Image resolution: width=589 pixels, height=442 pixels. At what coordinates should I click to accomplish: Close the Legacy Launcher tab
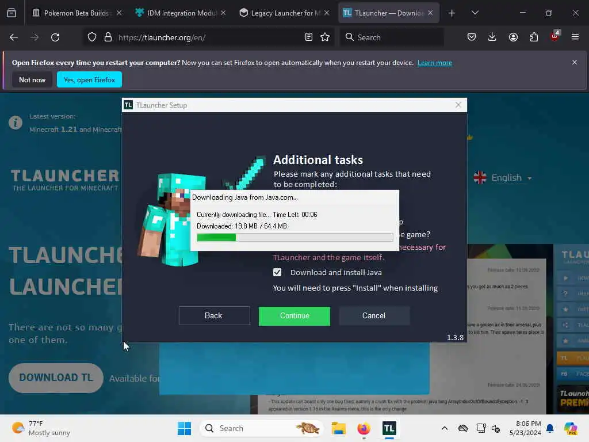[x=327, y=13]
